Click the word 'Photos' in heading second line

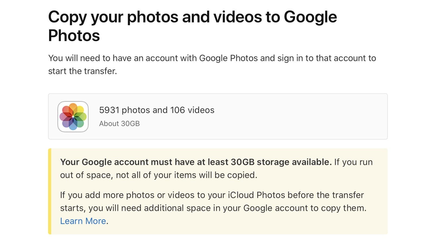(x=74, y=36)
